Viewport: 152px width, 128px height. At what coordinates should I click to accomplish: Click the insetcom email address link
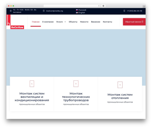[x=54, y=11]
